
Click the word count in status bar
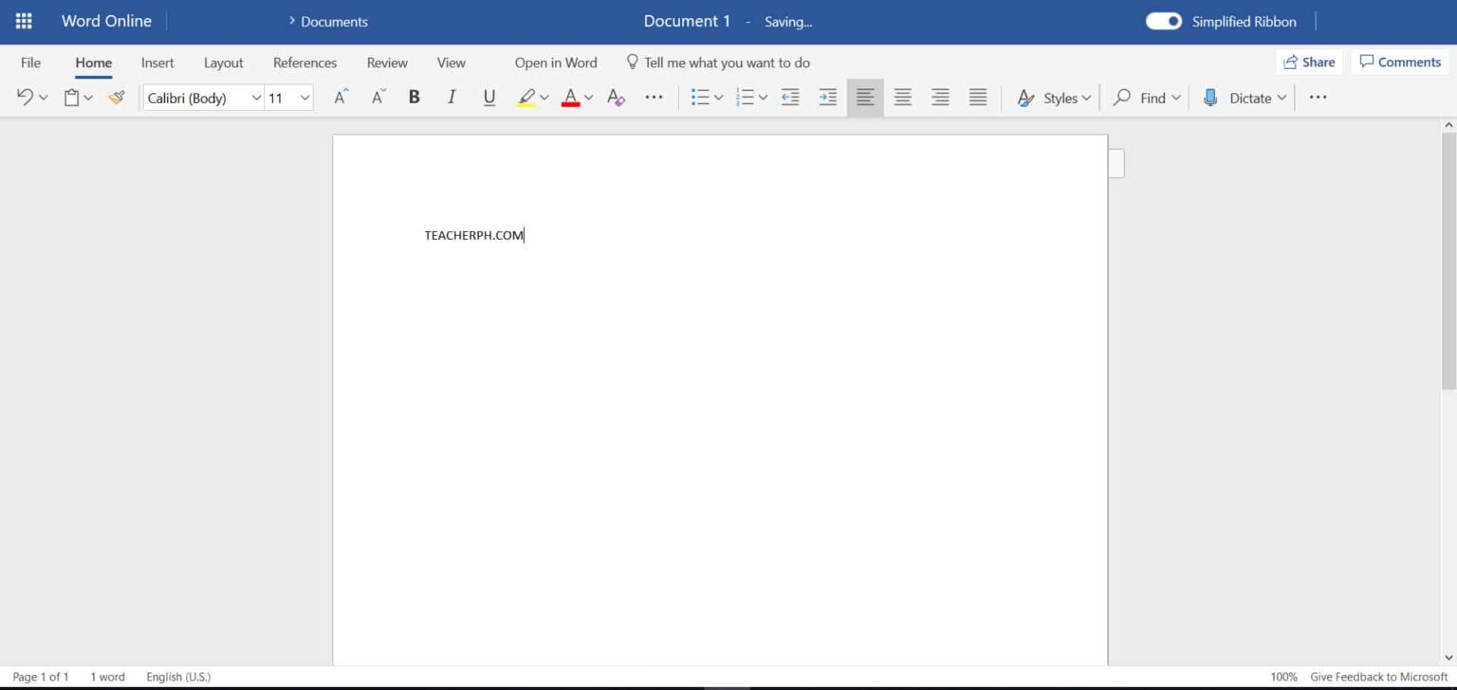(x=107, y=676)
